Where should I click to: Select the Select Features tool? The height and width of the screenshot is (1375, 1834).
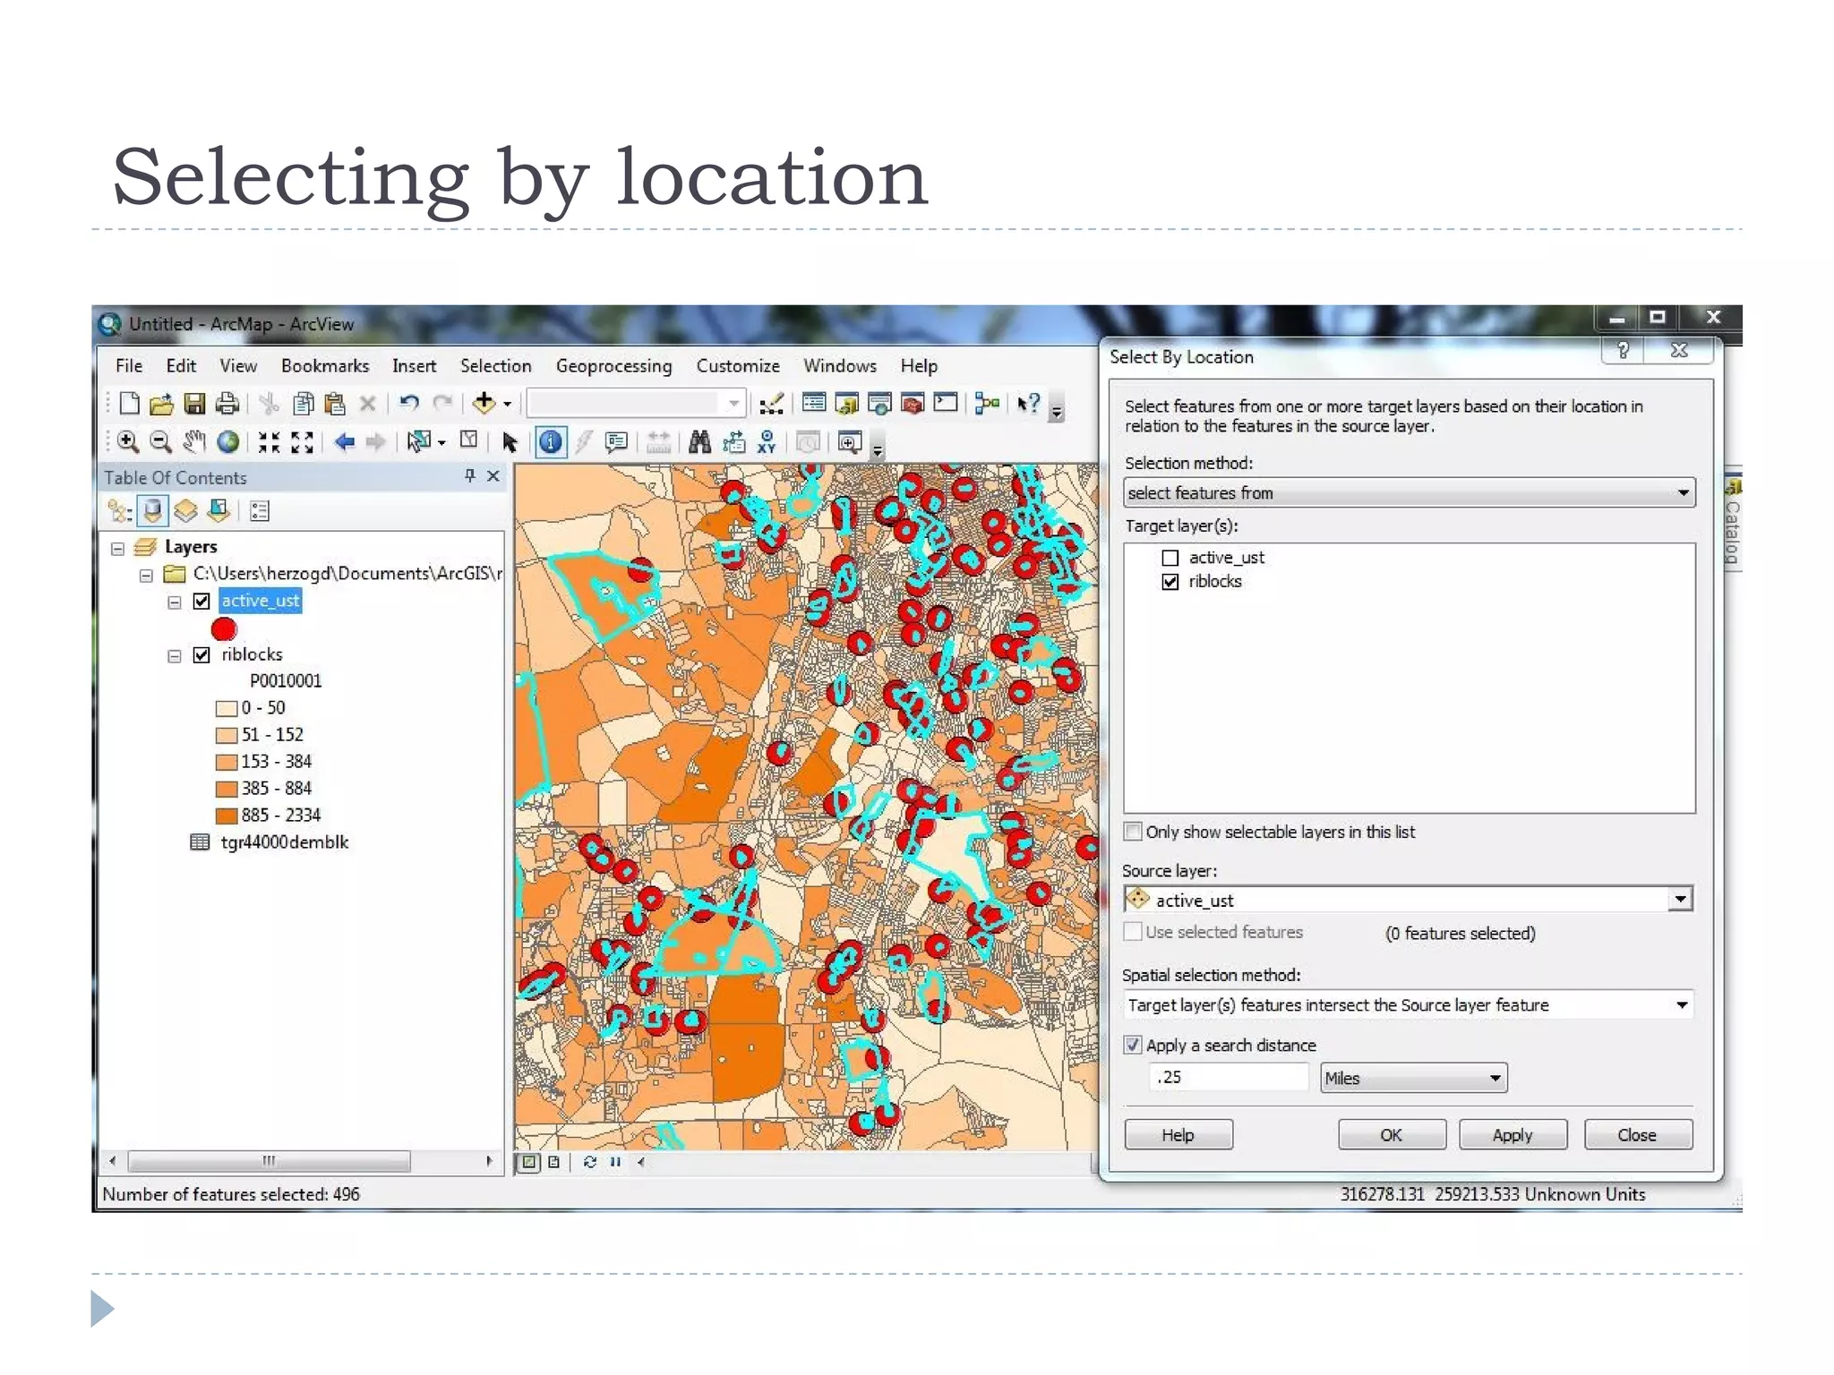coord(419,441)
